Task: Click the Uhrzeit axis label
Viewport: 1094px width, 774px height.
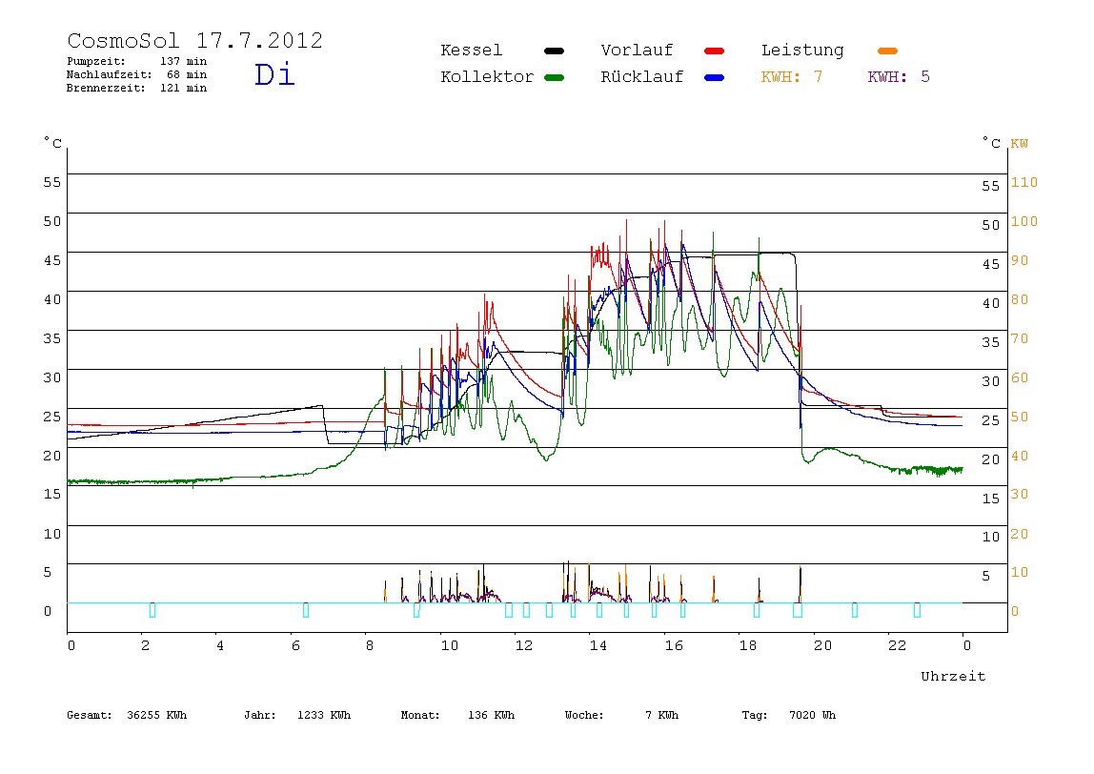Action: click(x=953, y=676)
